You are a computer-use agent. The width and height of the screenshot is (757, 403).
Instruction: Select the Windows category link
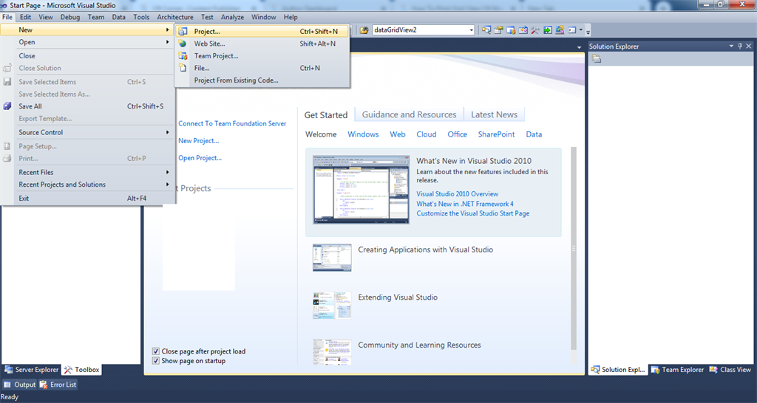(363, 134)
